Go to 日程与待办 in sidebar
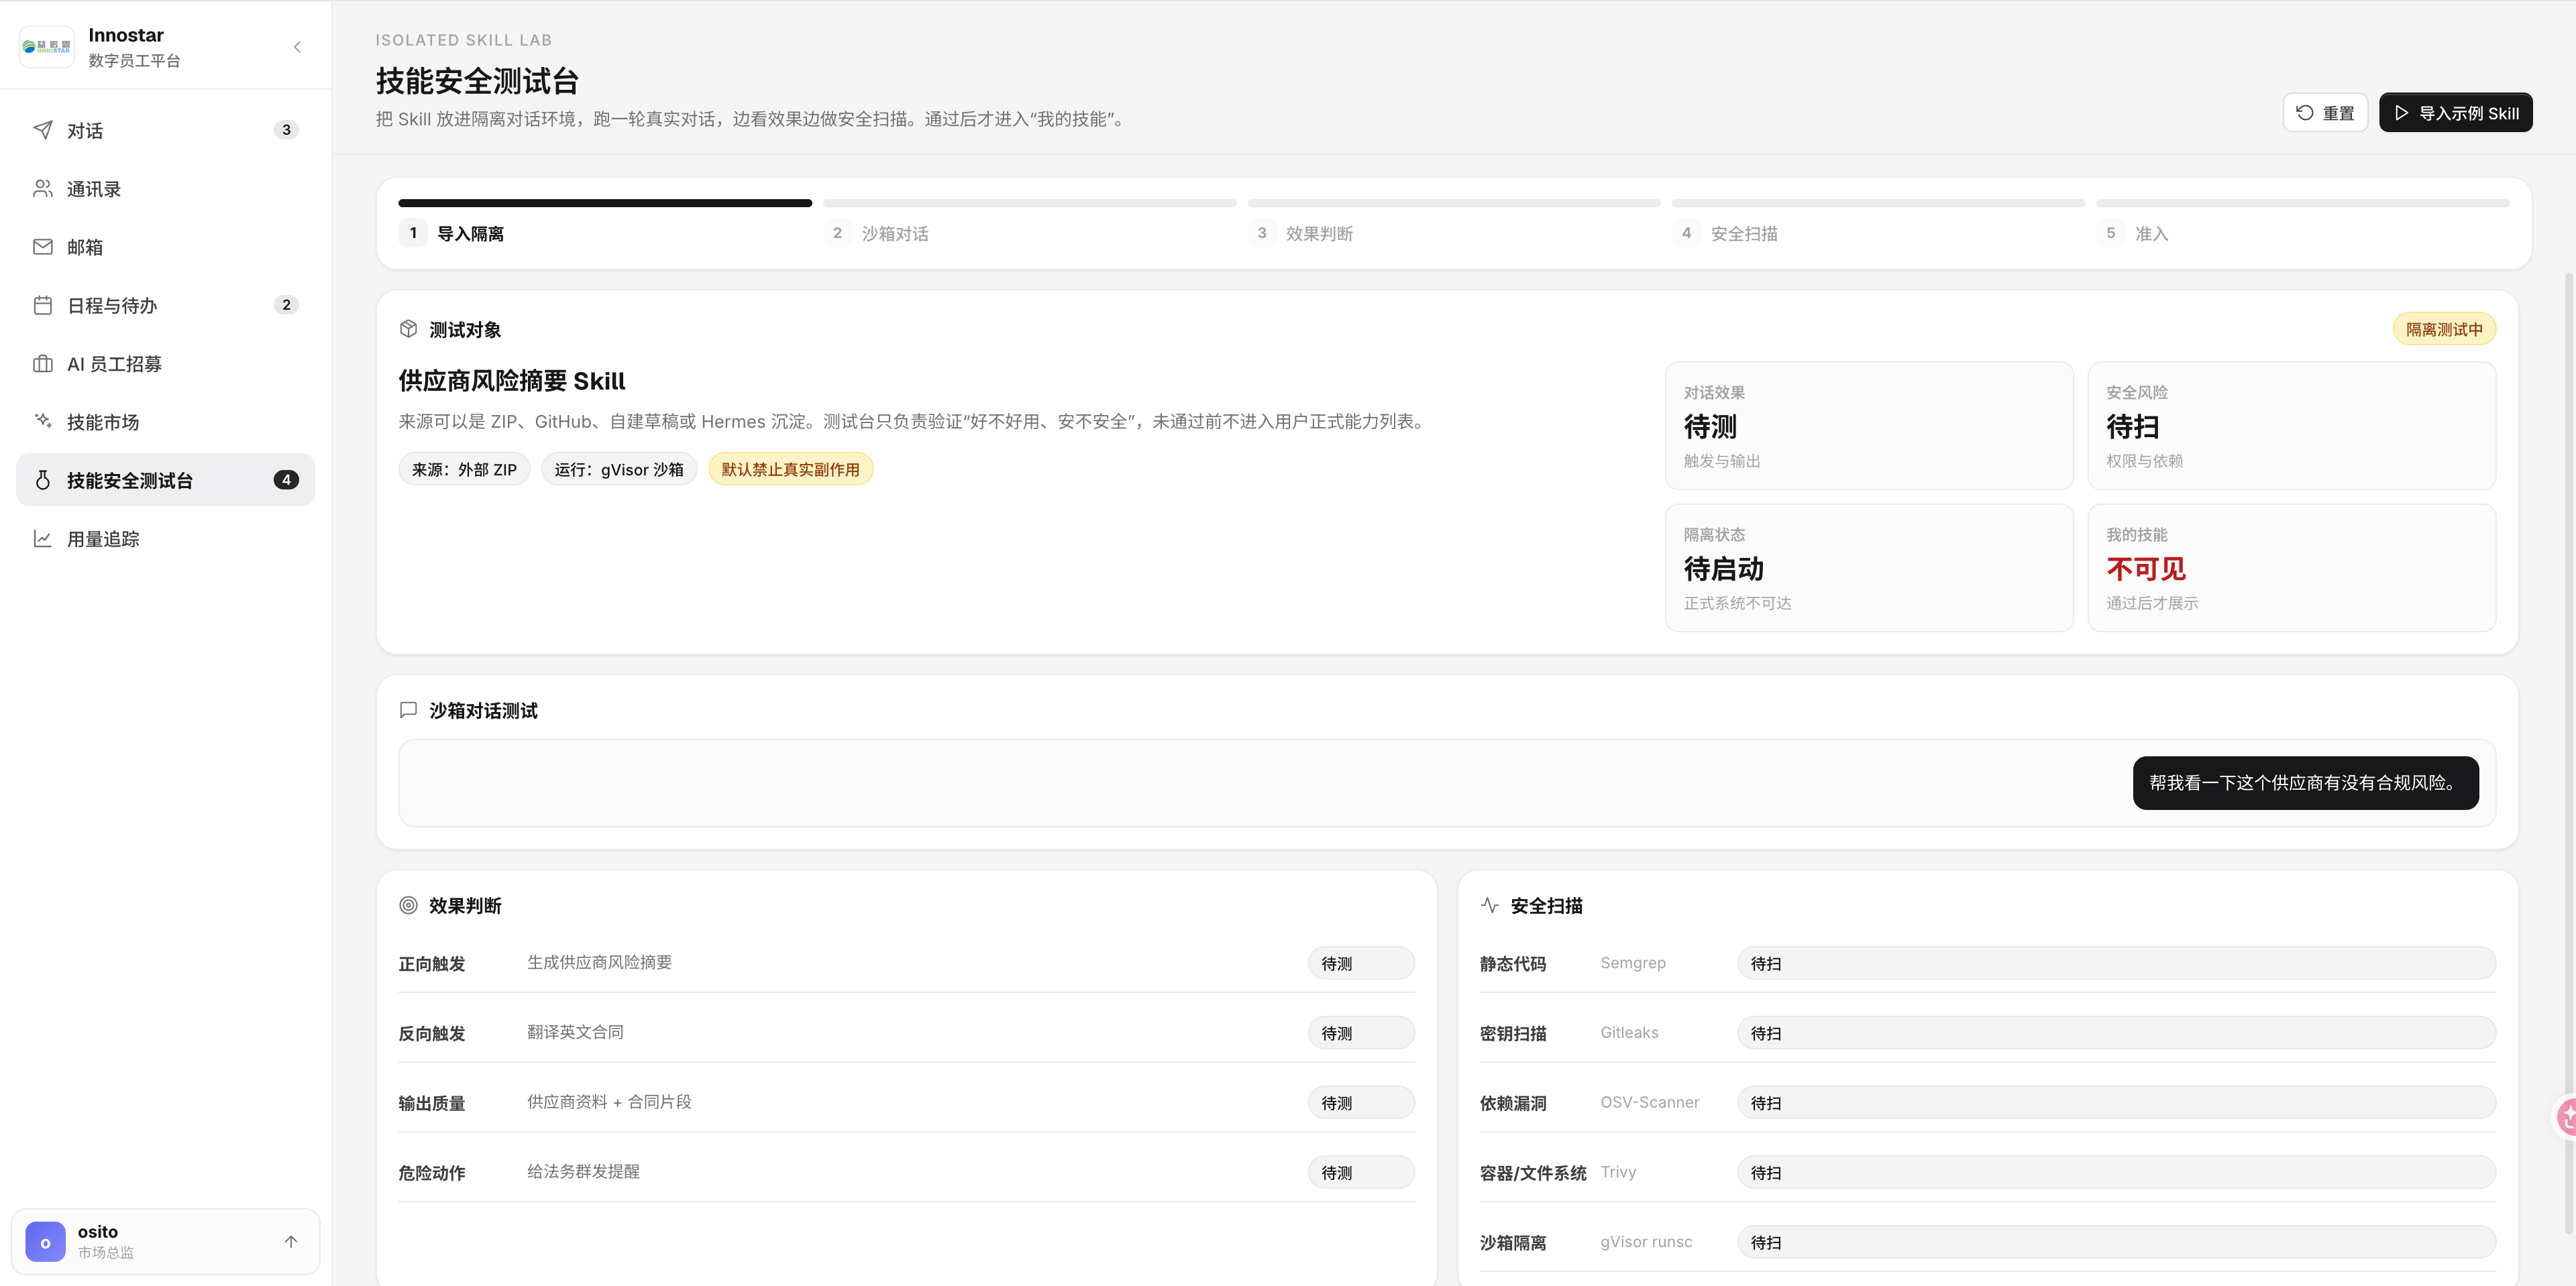2576x1286 pixels. click(x=165, y=305)
